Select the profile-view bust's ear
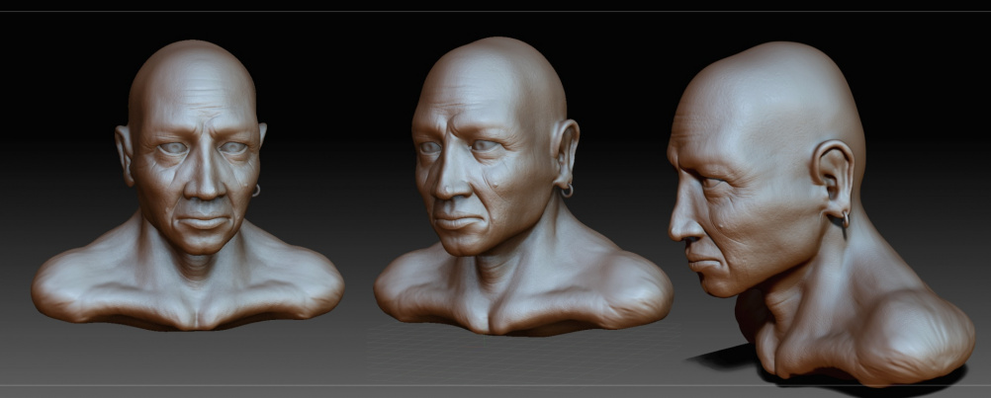The height and width of the screenshot is (398, 991). (x=832, y=178)
